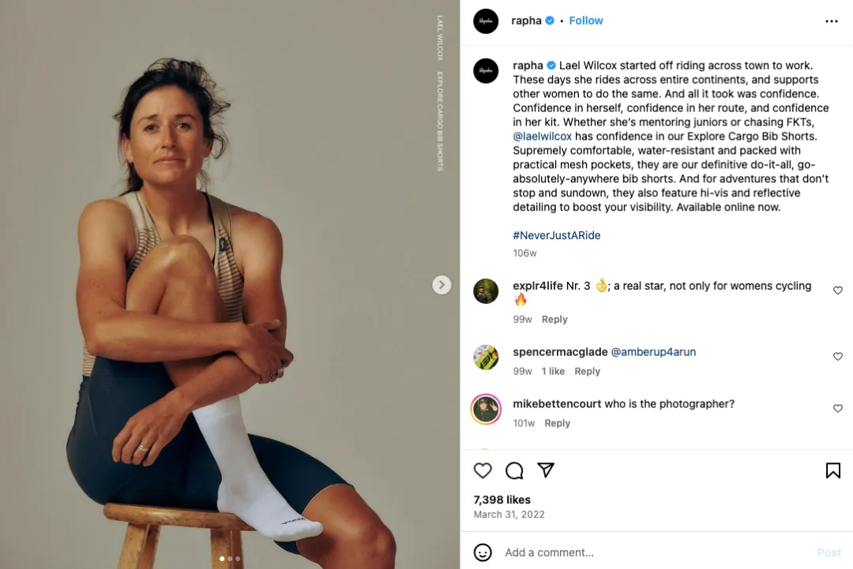Open the three-dot options menu for the post
Image resolution: width=853 pixels, height=569 pixels.
pyautogui.click(x=832, y=21)
